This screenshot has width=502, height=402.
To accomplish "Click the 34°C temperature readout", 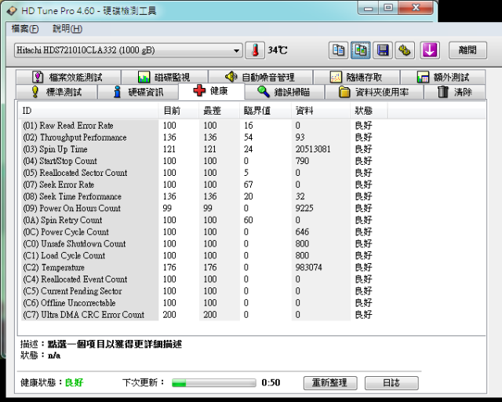I will (x=278, y=50).
